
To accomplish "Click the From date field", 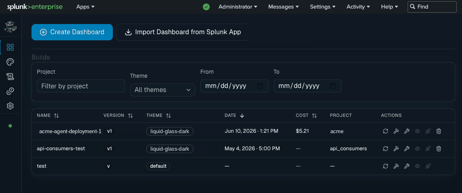I will point(234,86).
